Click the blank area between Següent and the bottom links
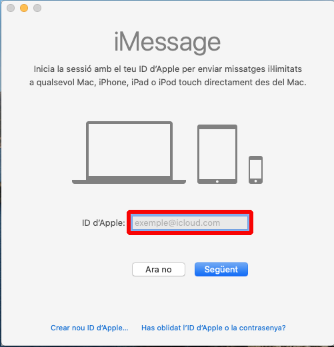This screenshot has height=347, width=334. [x=168, y=300]
